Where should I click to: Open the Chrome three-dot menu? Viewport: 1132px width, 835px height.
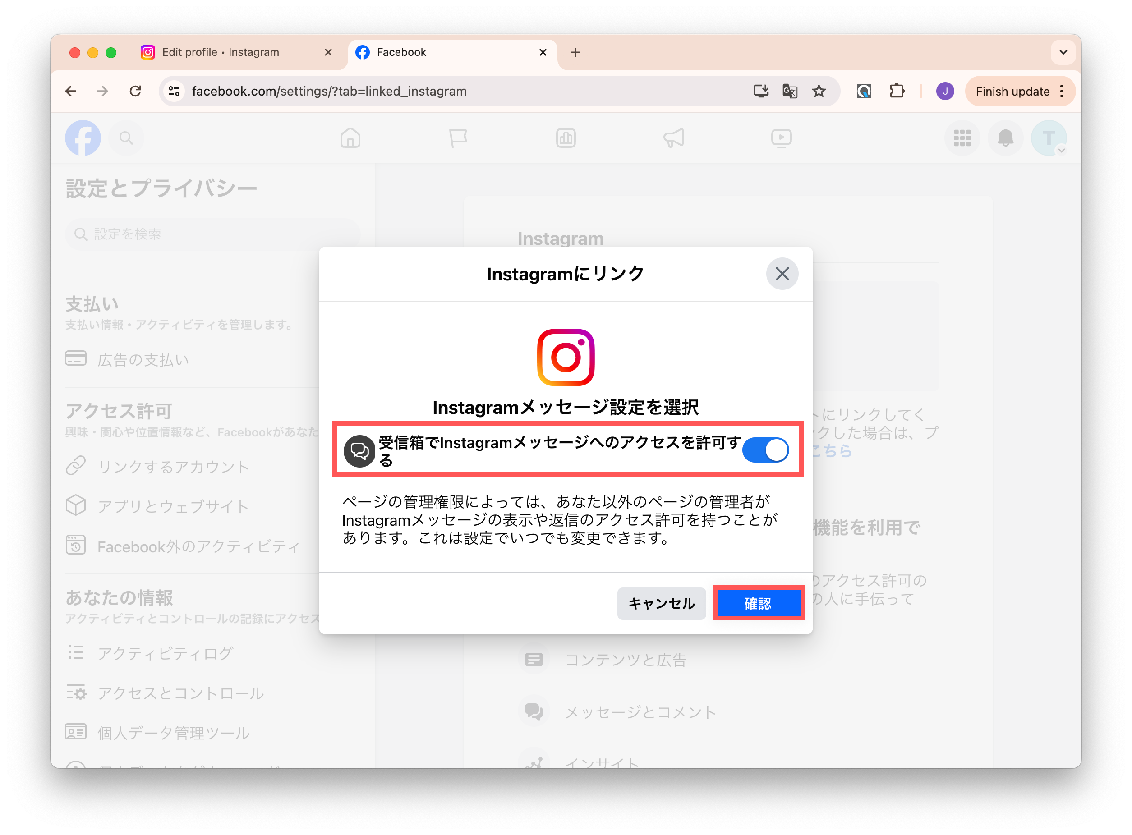click(1062, 91)
